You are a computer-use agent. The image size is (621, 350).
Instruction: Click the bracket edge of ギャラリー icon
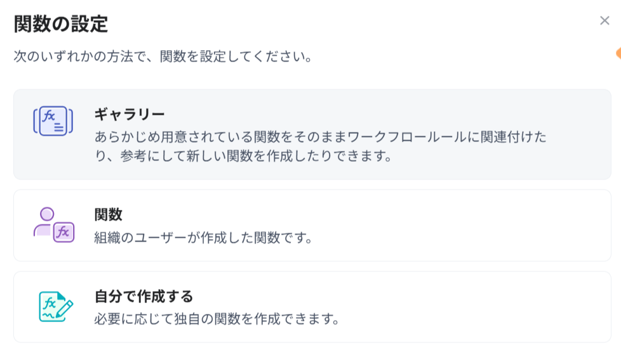[x=36, y=121]
